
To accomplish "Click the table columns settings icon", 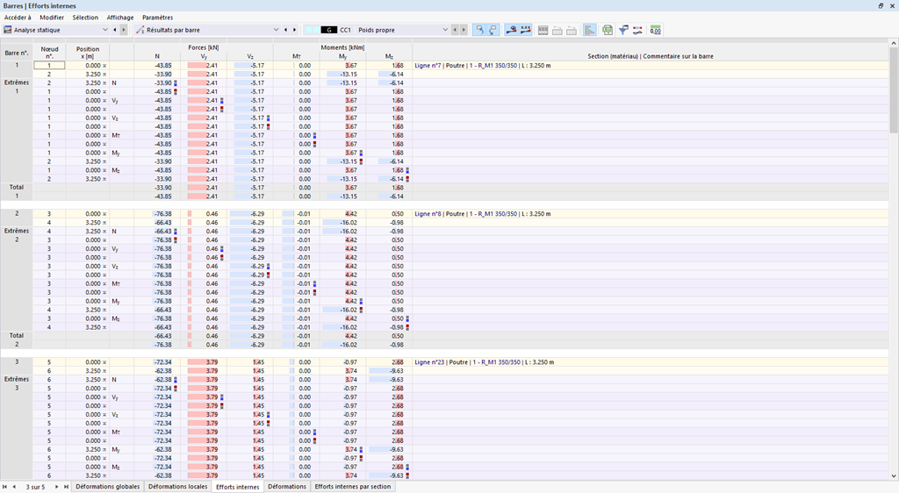I will click(543, 30).
